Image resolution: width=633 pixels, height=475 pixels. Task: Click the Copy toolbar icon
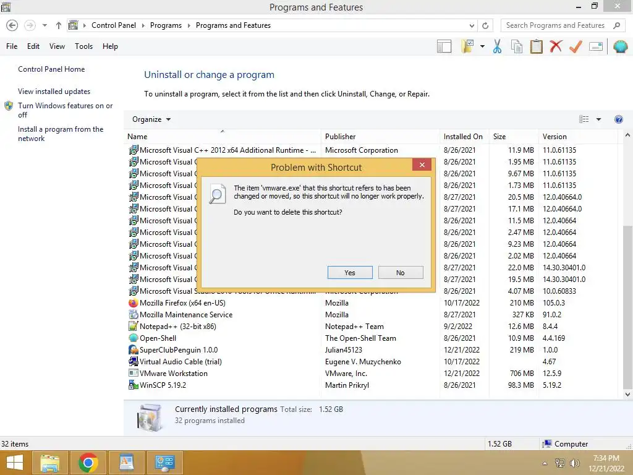(x=517, y=46)
